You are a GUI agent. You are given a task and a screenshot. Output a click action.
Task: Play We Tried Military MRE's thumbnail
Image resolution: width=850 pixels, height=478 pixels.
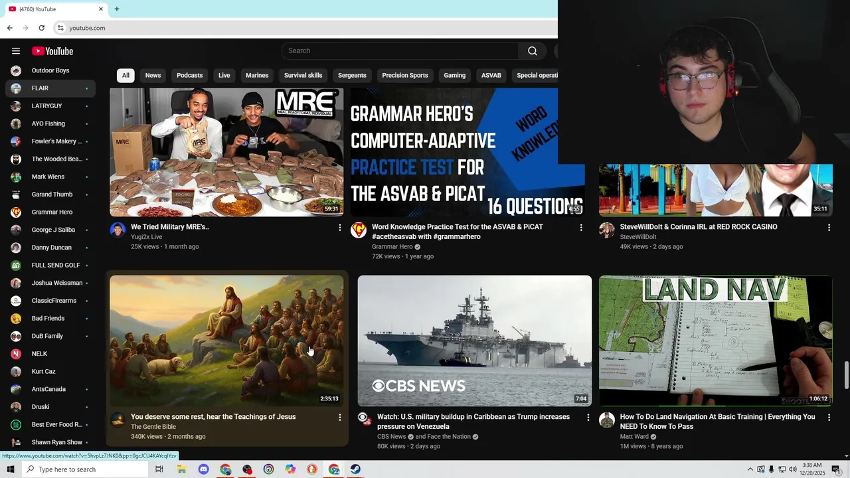[226, 152]
